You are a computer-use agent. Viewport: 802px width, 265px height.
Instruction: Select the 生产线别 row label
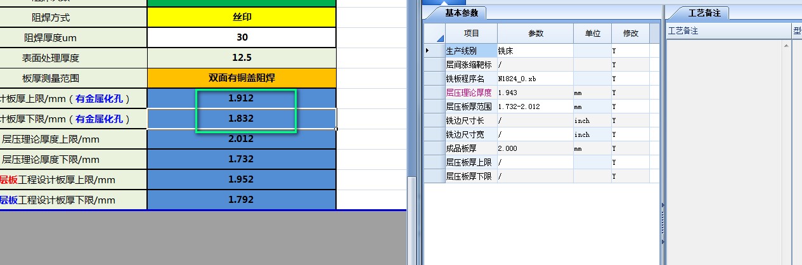pyautogui.click(x=471, y=50)
